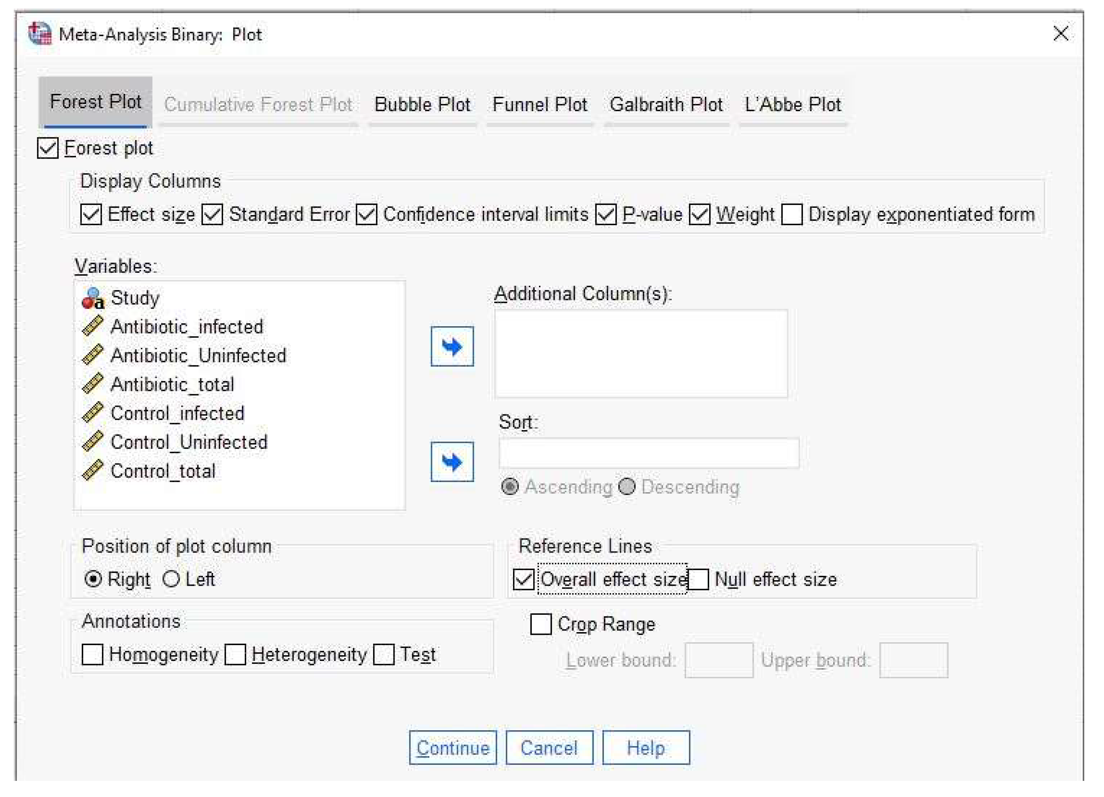Enable Display exponentiated form checkbox
The height and width of the screenshot is (797, 1104).
coord(791,214)
